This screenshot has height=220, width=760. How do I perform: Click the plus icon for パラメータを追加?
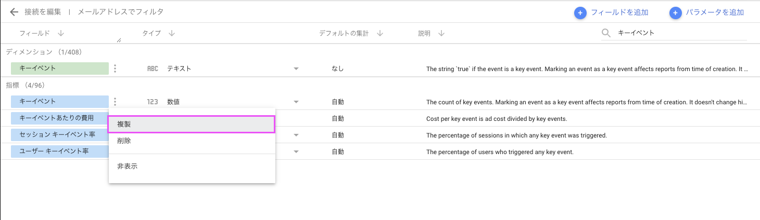click(676, 12)
